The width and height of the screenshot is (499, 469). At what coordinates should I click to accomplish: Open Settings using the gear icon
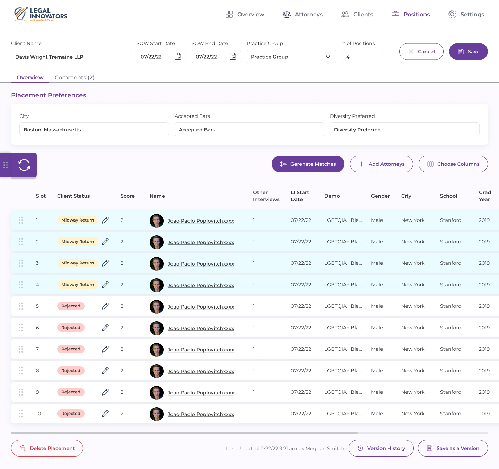452,14
